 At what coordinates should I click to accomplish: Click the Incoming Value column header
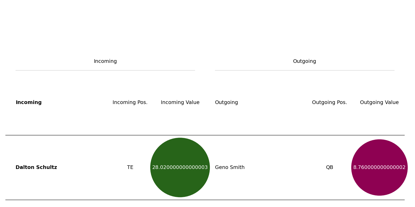point(180,102)
